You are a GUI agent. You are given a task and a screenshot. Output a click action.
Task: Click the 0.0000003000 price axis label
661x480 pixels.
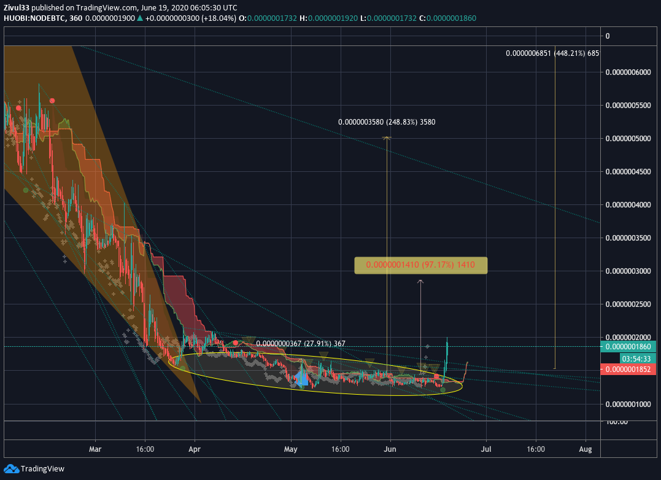pos(628,271)
